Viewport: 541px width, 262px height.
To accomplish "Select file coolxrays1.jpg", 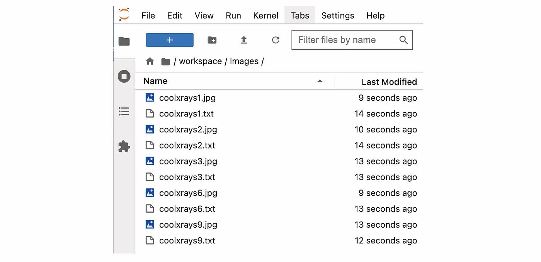I will pyautogui.click(x=279, y=98).
